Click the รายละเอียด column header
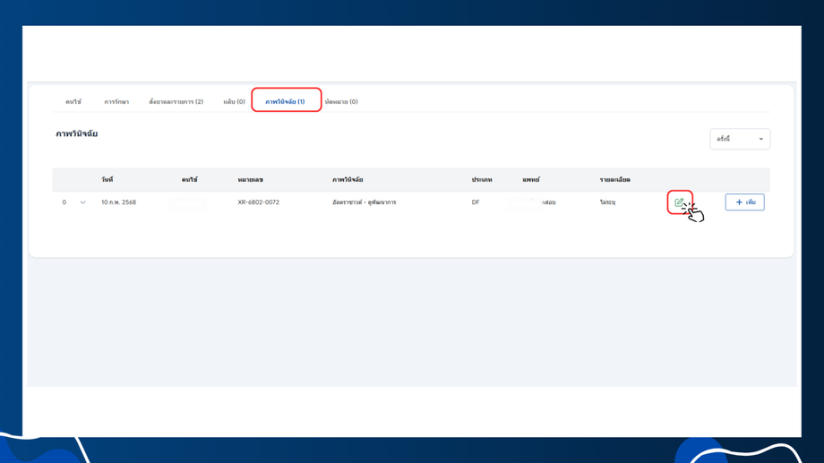 614,180
